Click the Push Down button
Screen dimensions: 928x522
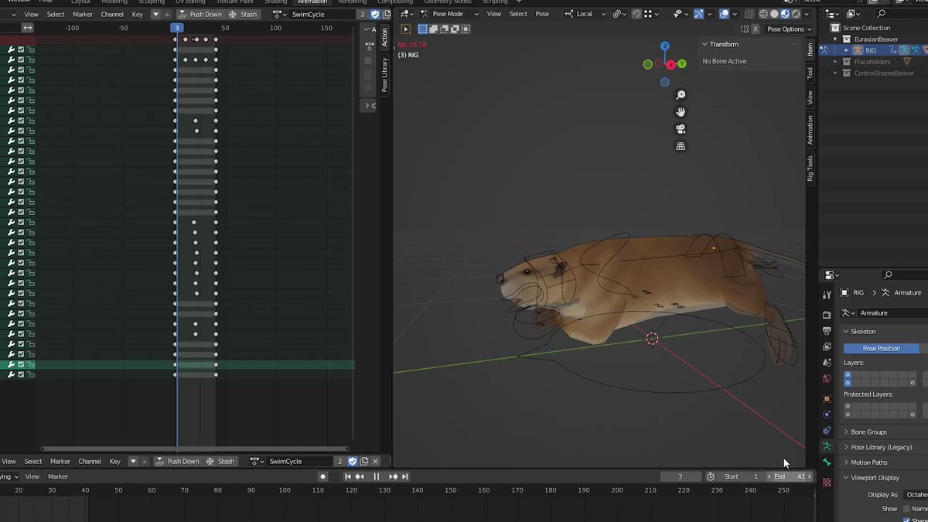200,14
